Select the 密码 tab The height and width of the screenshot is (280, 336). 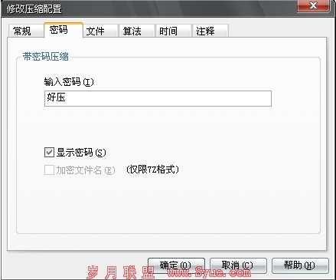64,30
